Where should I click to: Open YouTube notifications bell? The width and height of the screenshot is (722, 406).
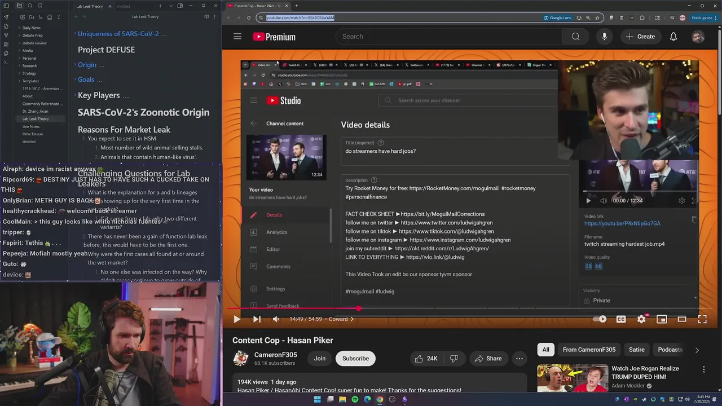(673, 37)
